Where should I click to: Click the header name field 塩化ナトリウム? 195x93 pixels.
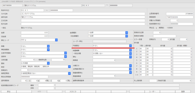(53, 5)
